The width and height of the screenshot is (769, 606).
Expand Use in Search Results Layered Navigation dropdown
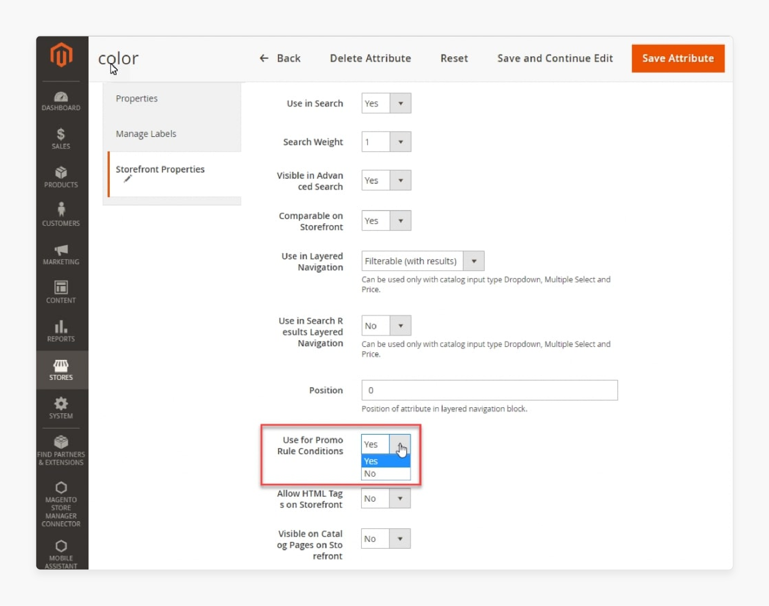pos(400,325)
